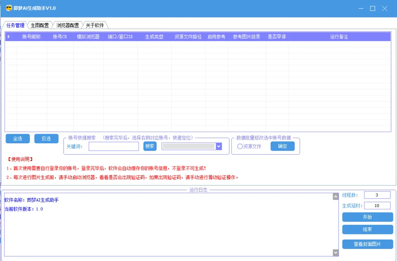
Task: Click the 参考图片目录 column header
Action: [x=247, y=37]
